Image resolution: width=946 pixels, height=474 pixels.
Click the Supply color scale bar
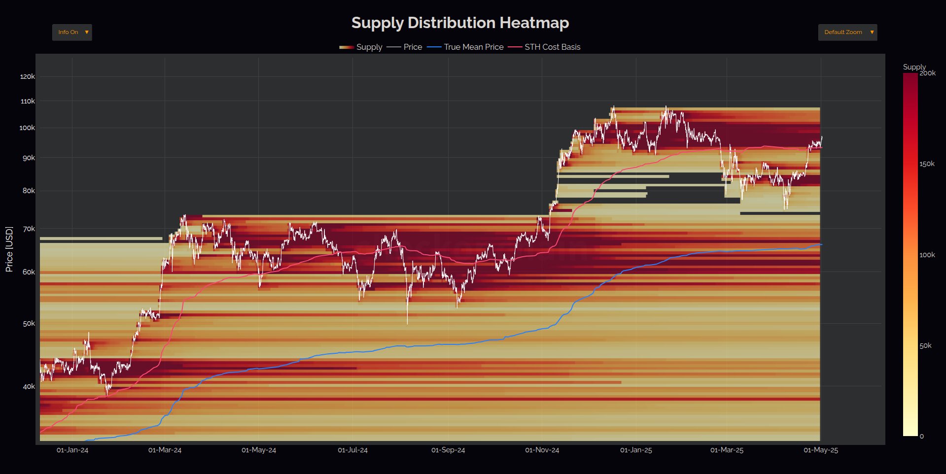tap(910, 254)
